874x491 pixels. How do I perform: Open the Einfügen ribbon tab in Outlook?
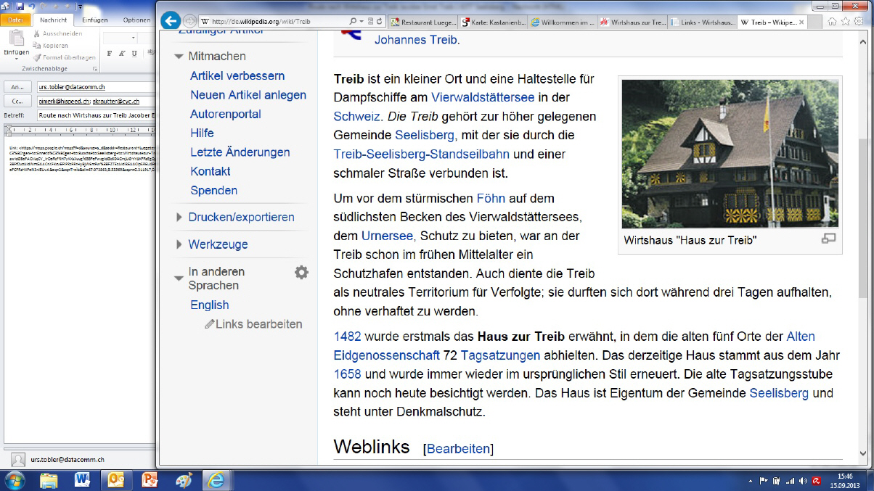(94, 20)
